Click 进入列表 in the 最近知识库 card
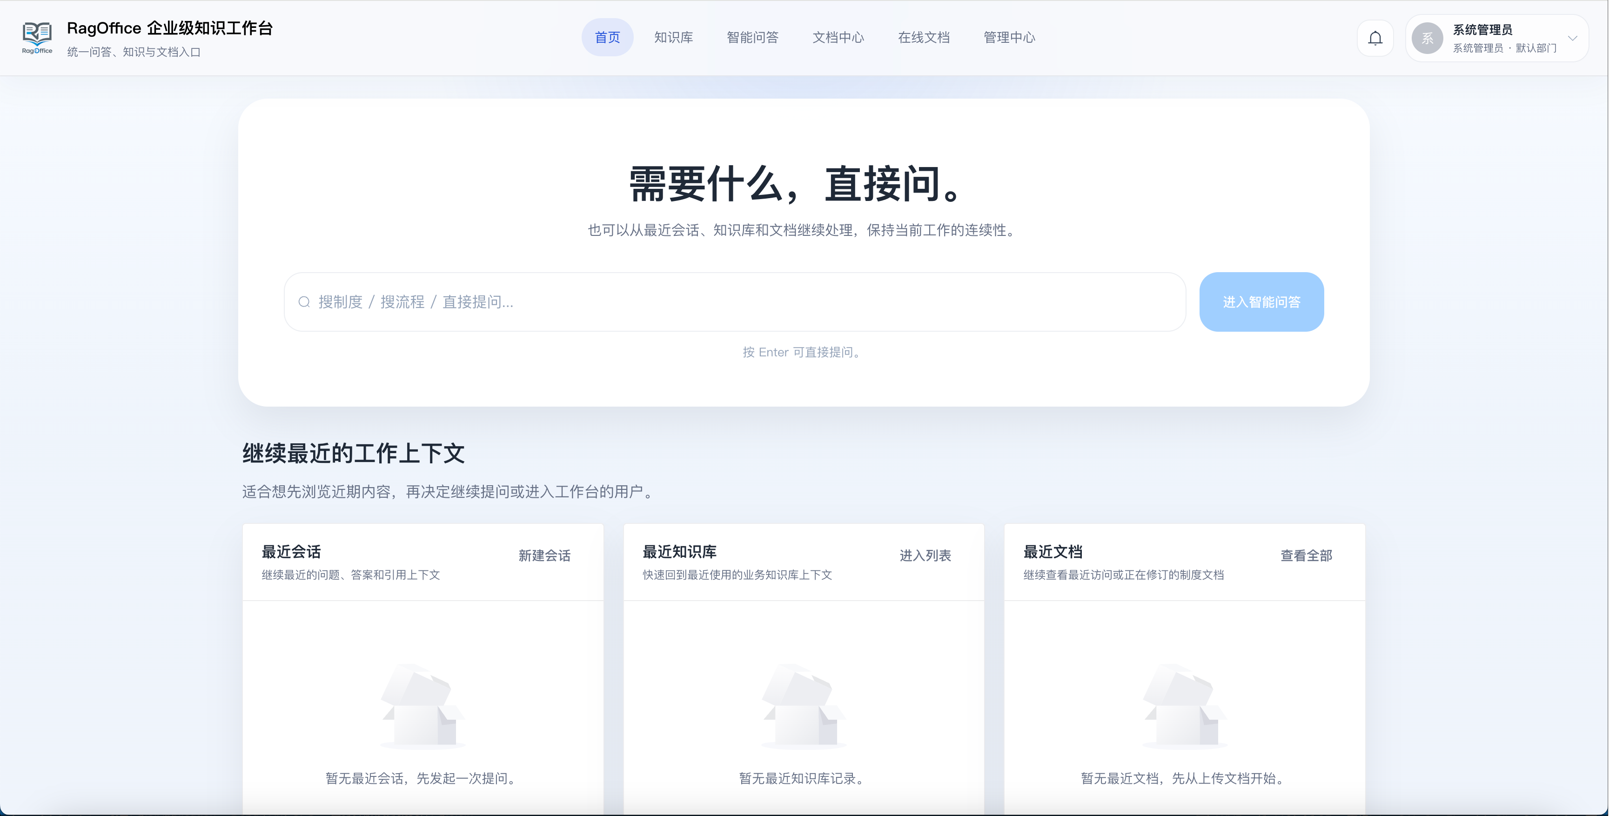 click(x=925, y=555)
